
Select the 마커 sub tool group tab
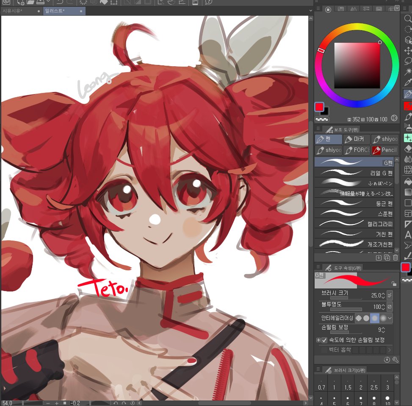(x=357, y=139)
